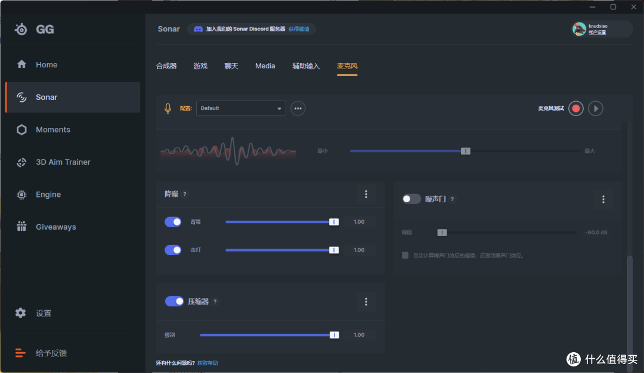Open Home in the sidebar
Screen dimensions: 644x373
point(73,65)
